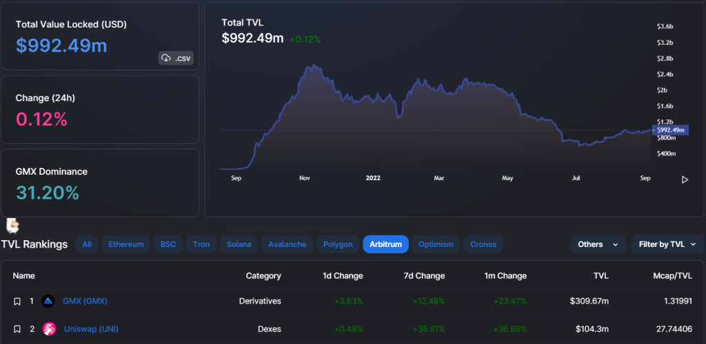
Task: Click the TVL Rankings heading
Action: coord(34,244)
